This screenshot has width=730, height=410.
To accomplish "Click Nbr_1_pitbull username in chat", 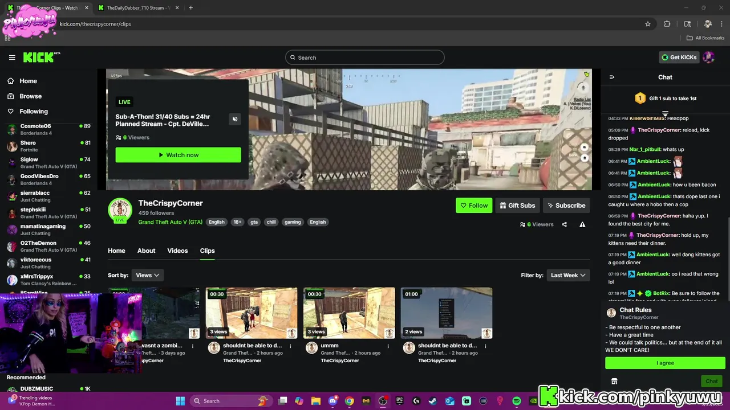I will click(644, 149).
